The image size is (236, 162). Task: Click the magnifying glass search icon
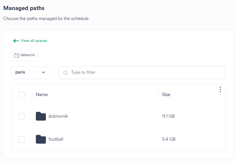65,72
